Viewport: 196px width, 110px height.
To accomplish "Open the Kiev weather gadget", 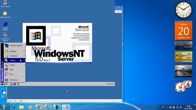I will point(183,46).
